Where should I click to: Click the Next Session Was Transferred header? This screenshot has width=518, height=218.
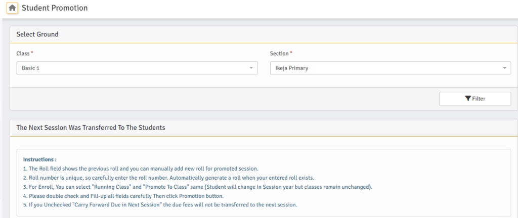click(91, 128)
